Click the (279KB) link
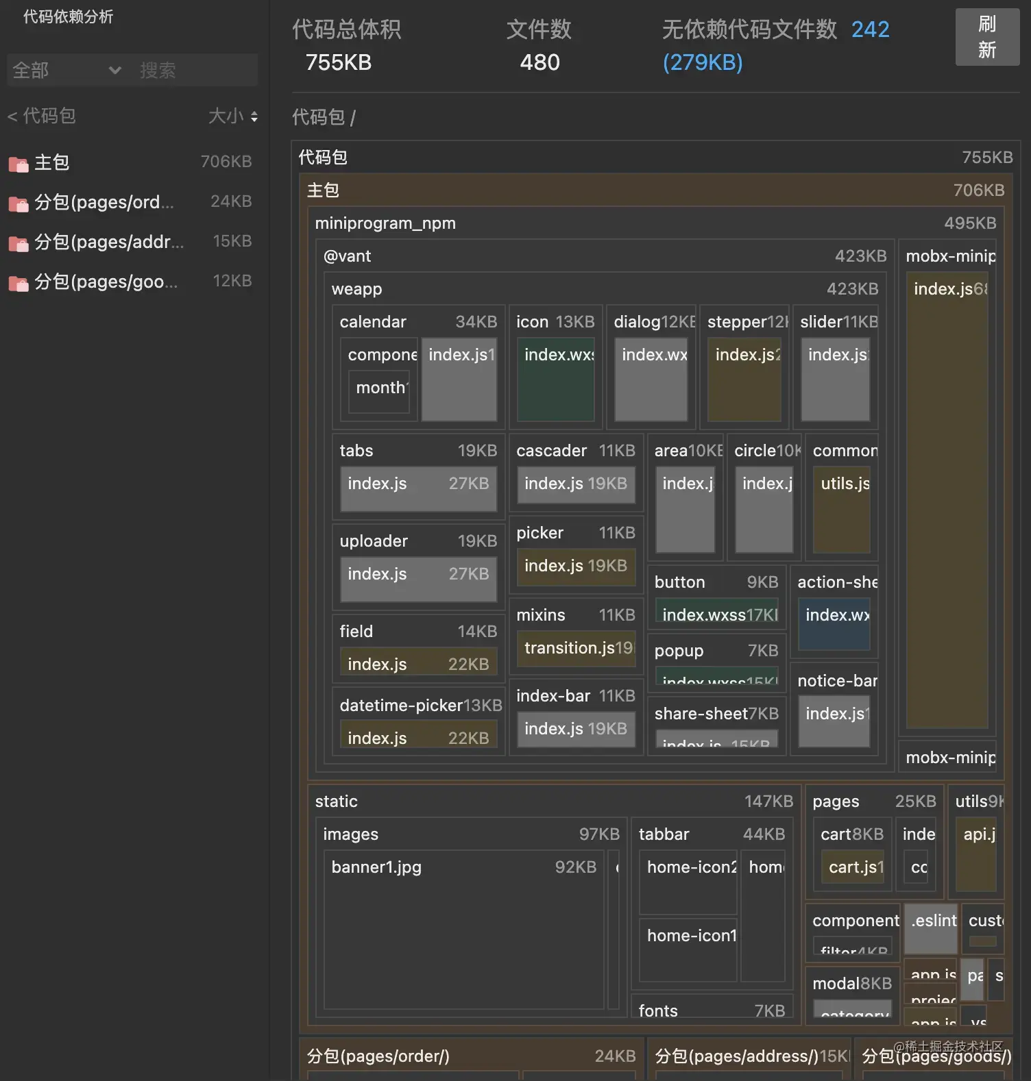This screenshot has height=1081, width=1031. [x=703, y=62]
